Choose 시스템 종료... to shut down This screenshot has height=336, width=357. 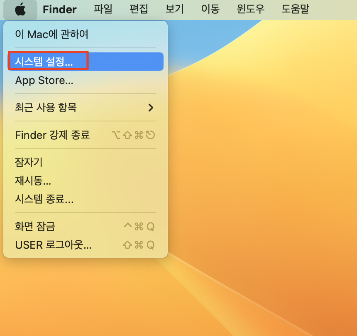pos(86,199)
